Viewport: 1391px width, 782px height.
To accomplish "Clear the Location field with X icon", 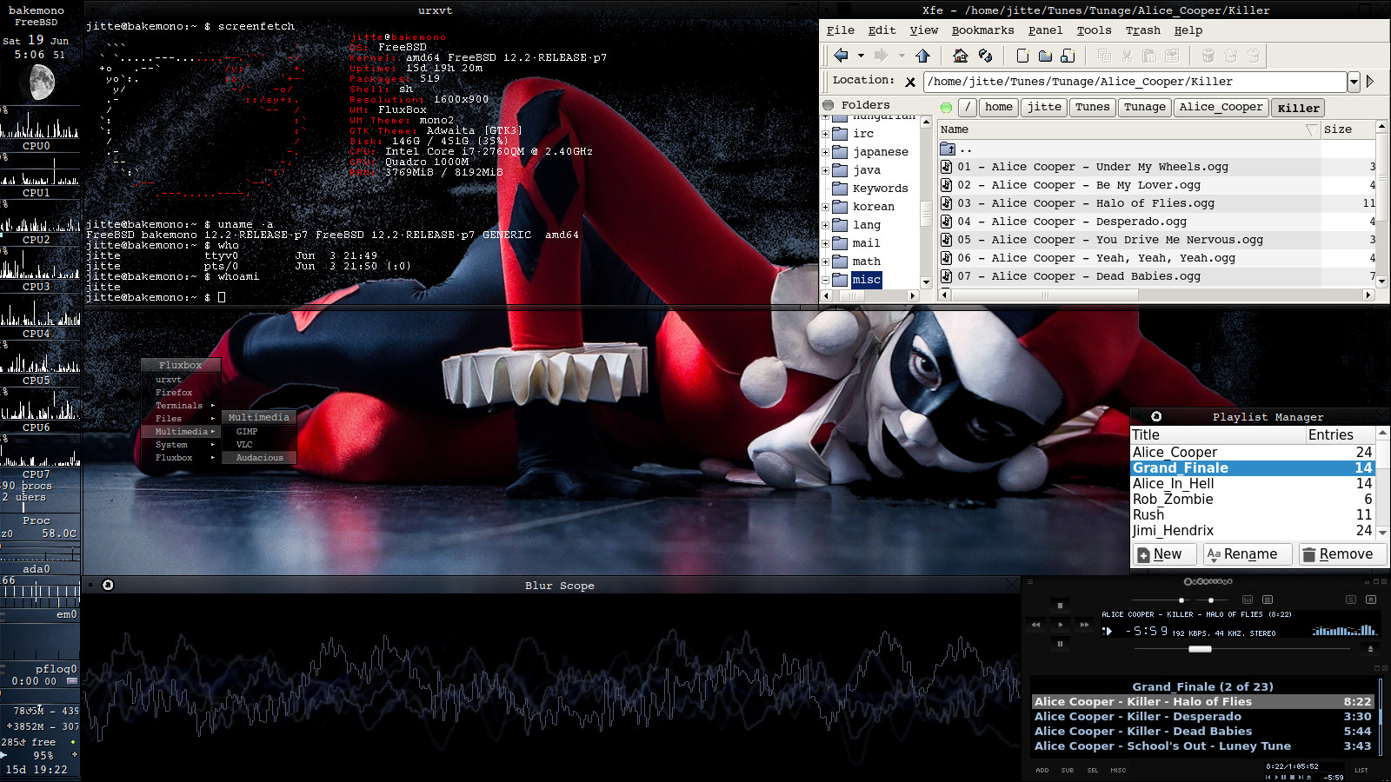I will point(910,82).
